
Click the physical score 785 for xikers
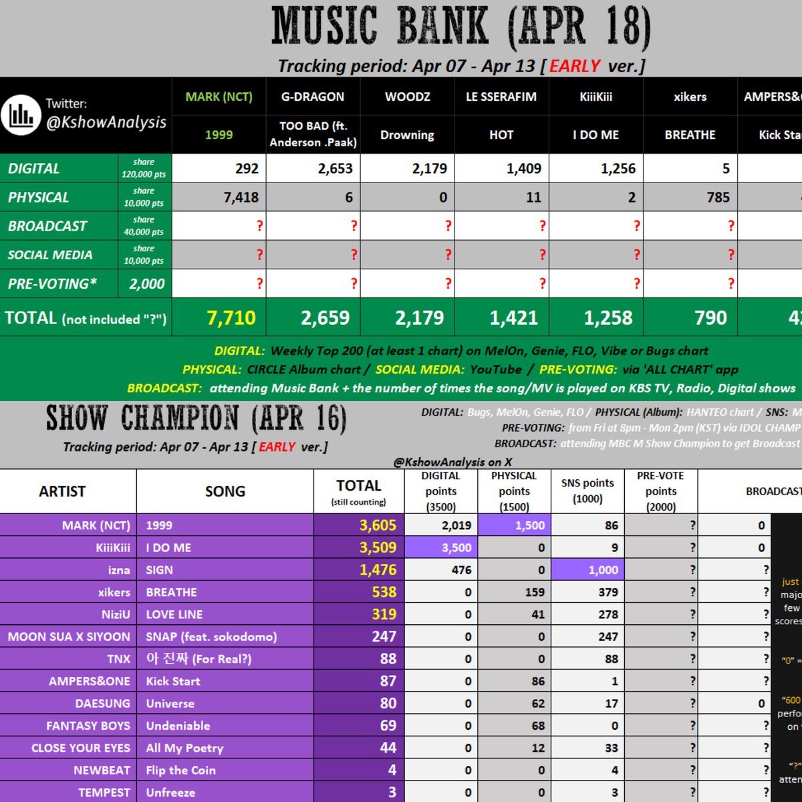718,198
